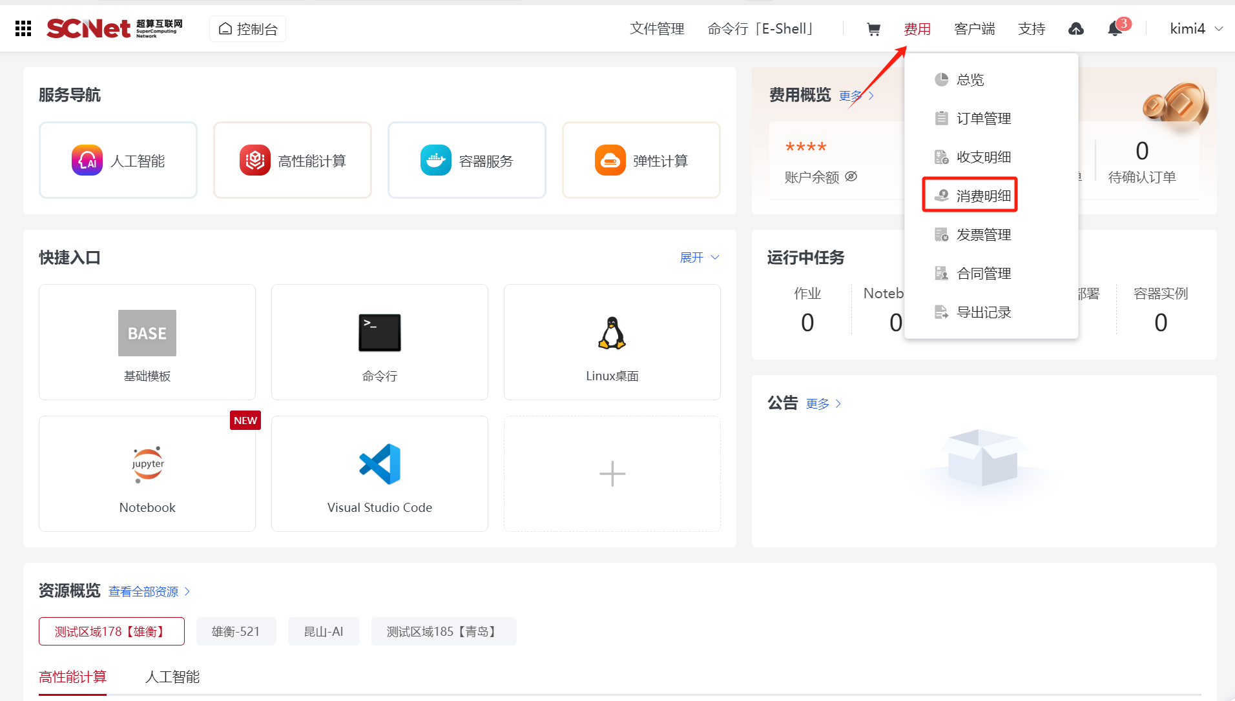The image size is (1235, 701).
Task: Expand the kimi4 user dropdown
Action: [x=1196, y=29]
